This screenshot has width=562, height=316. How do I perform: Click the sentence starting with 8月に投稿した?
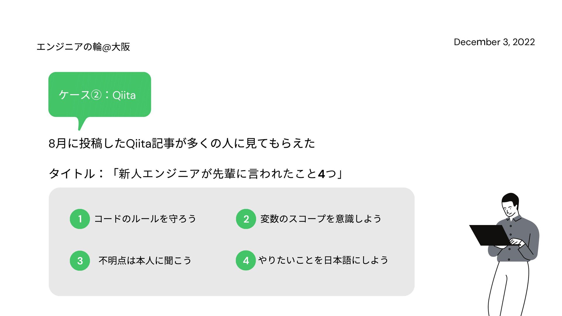[x=182, y=143]
